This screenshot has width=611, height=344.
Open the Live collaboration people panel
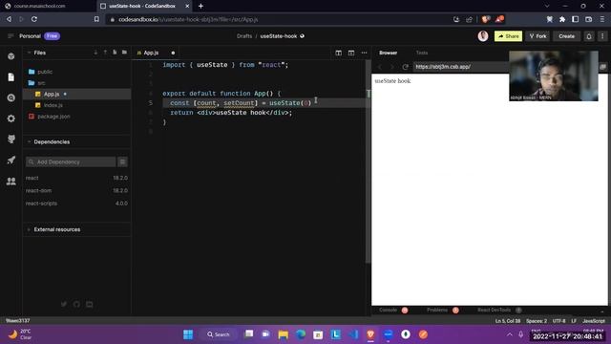(x=11, y=181)
